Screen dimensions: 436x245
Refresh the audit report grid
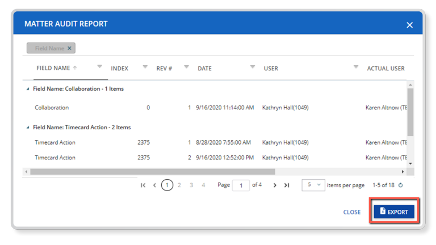(x=401, y=185)
